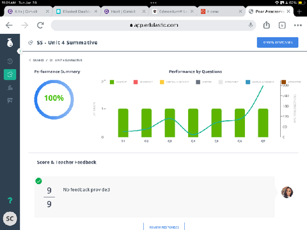Click the blue Review Responses button at top
The height and width of the screenshot is (230, 307).
point(278,42)
